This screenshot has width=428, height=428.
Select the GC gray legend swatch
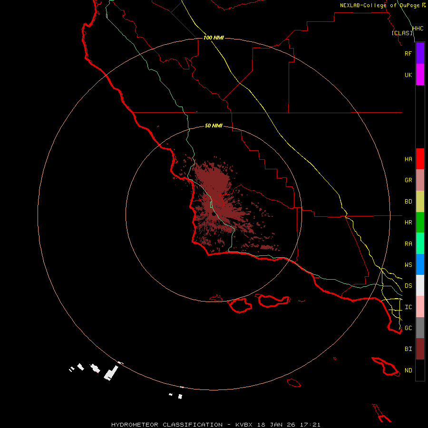(420, 328)
